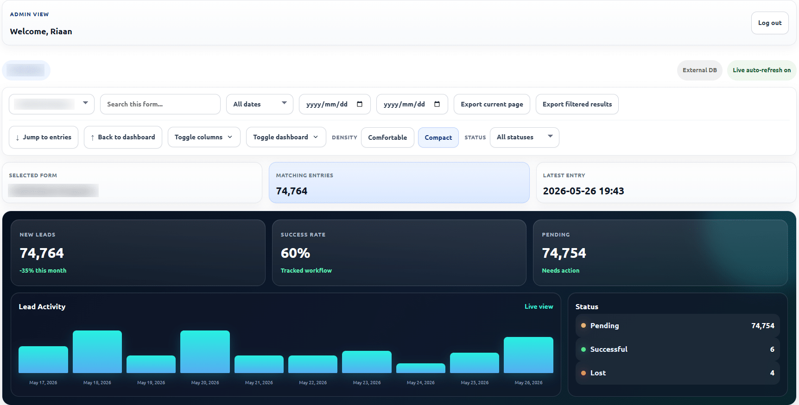Open the blurred form selector dropdown

pos(51,104)
